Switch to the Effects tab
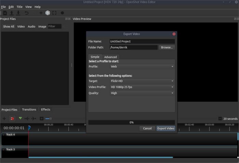 [x=45, y=109]
